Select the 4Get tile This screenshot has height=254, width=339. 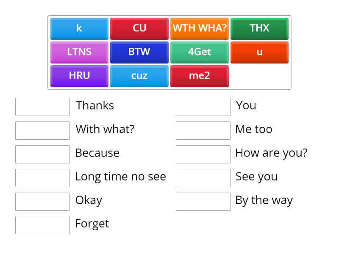[x=199, y=52]
